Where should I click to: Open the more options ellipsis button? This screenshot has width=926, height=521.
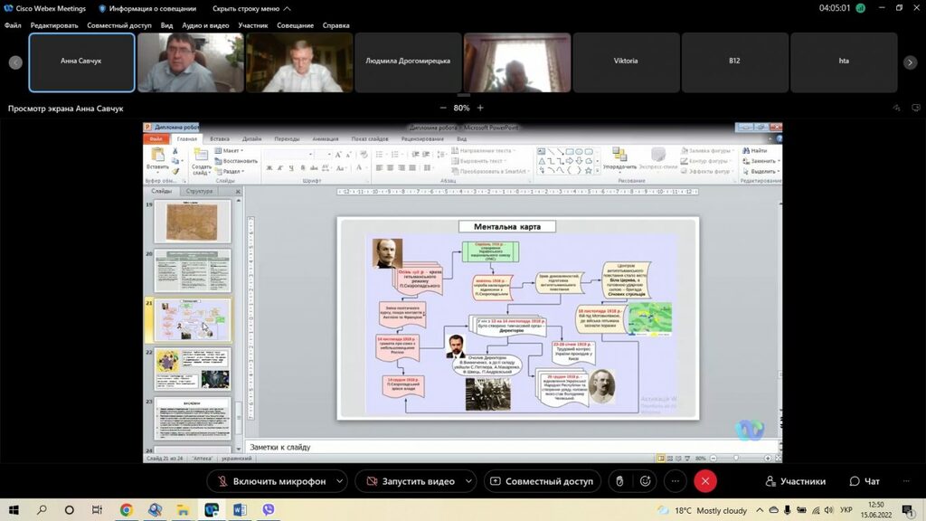coord(676,481)
